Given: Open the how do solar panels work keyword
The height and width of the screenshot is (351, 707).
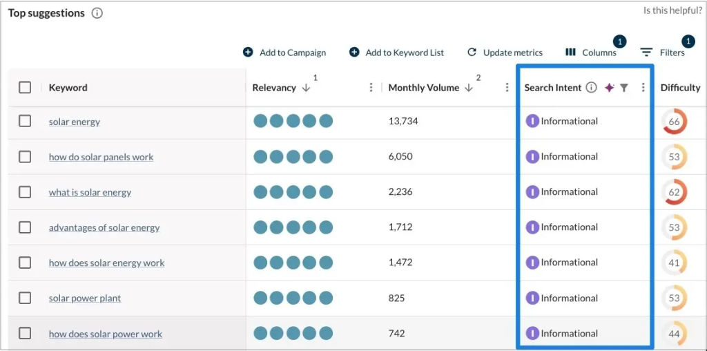Looking at the screenshot, I should 101,157.
